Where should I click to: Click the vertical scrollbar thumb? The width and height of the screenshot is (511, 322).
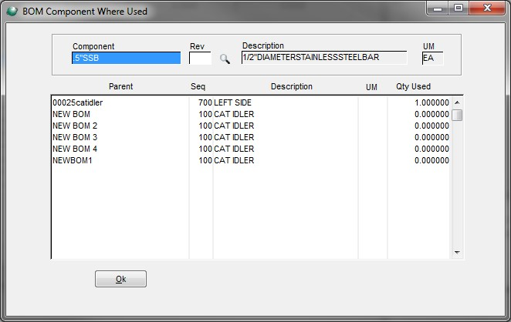pos(457,115)
